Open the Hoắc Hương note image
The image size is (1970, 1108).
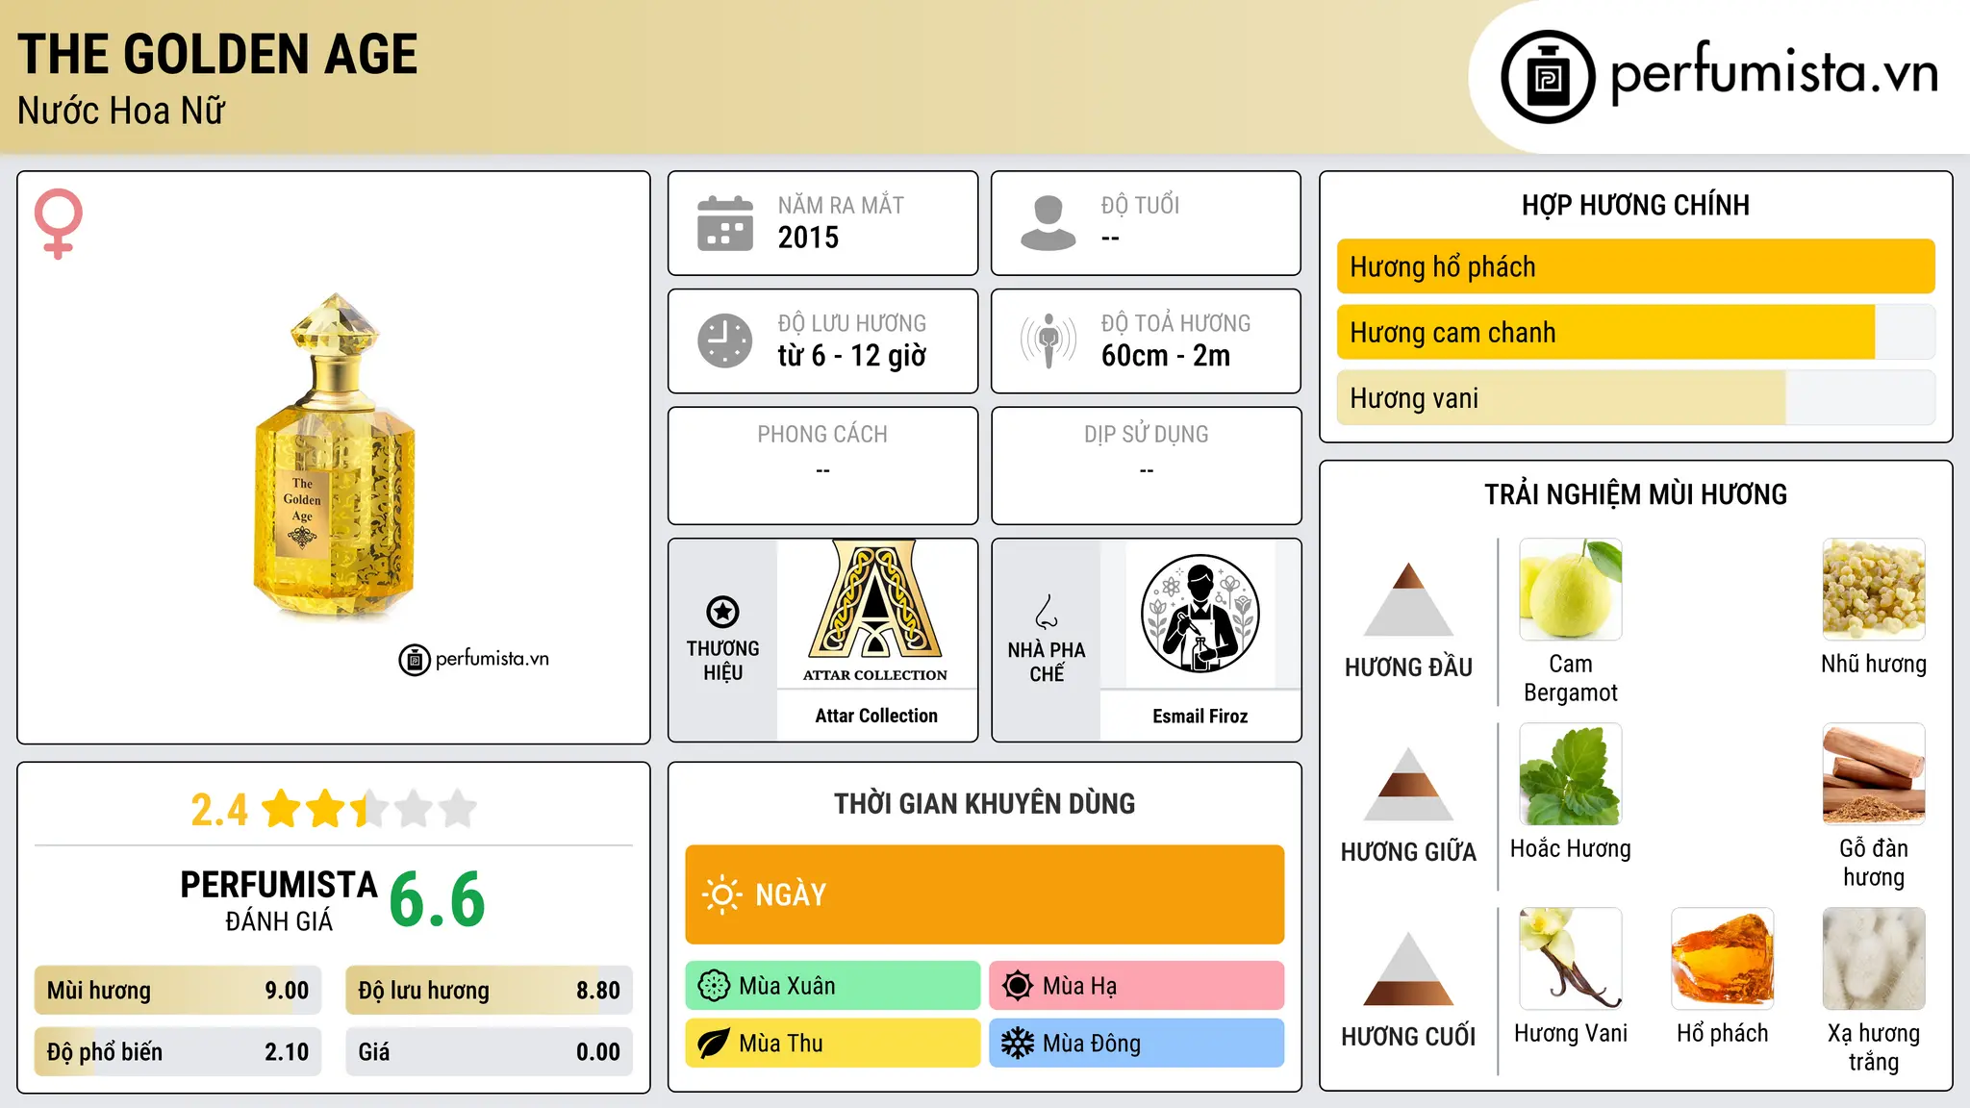1571,774
